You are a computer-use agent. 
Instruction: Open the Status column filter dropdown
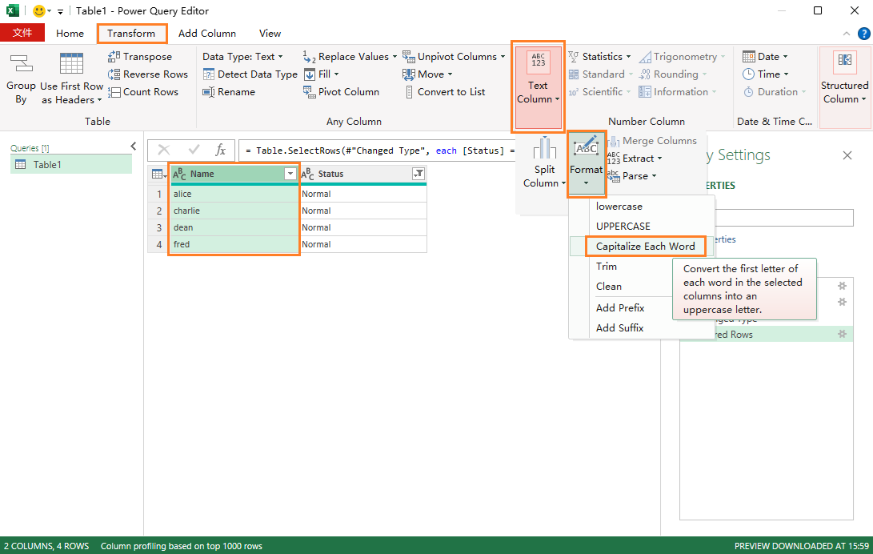[418, 174]
